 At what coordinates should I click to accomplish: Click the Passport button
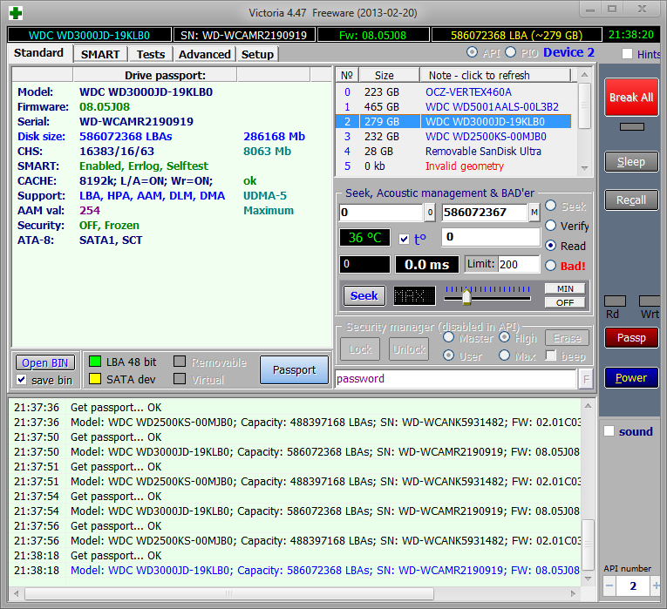point(294,370)
